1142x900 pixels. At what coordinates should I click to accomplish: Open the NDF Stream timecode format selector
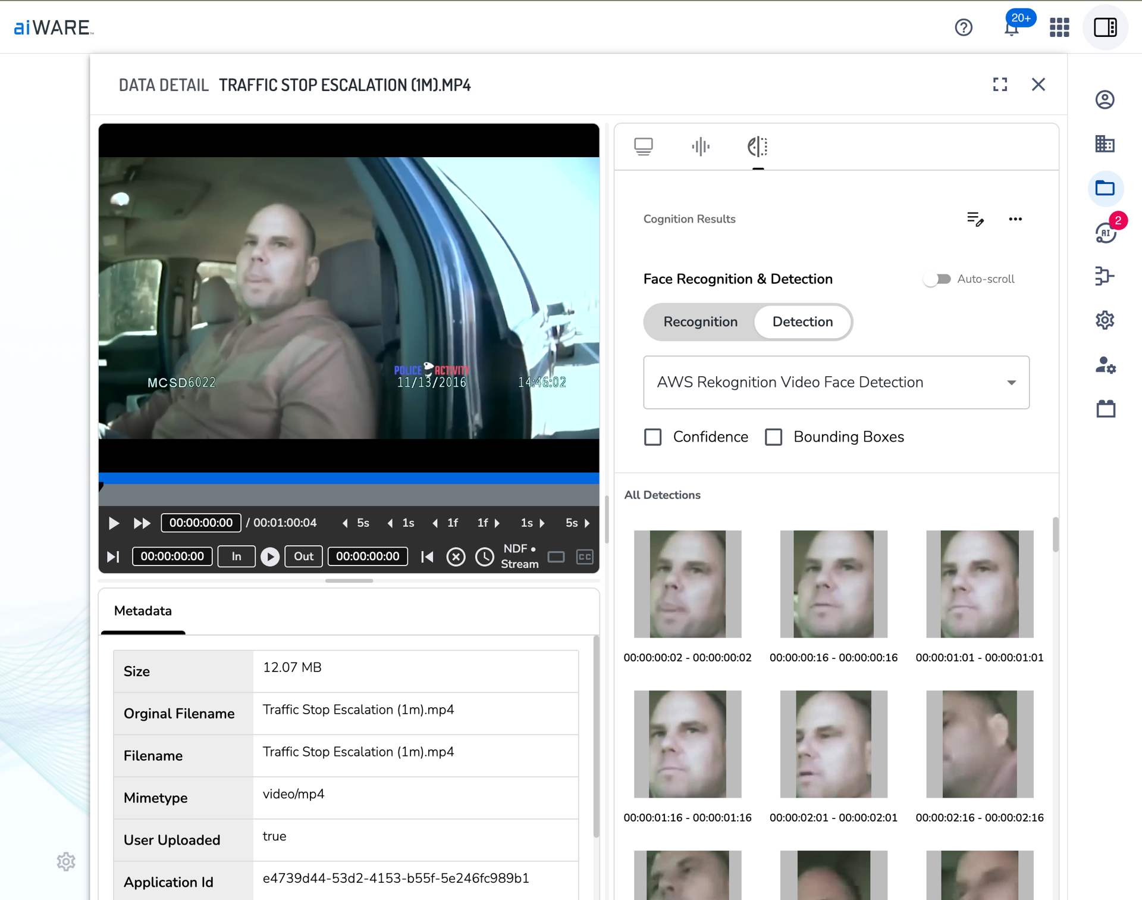(x=519, y=556)
